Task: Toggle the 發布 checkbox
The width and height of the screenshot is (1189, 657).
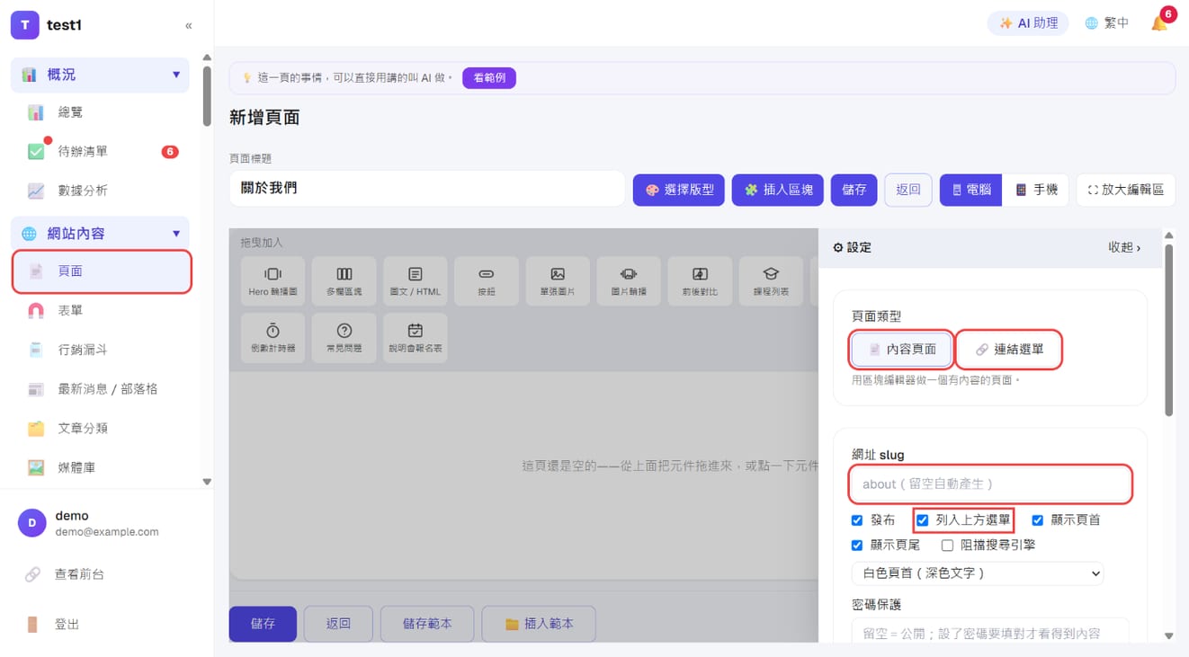Action: [857, 520]
